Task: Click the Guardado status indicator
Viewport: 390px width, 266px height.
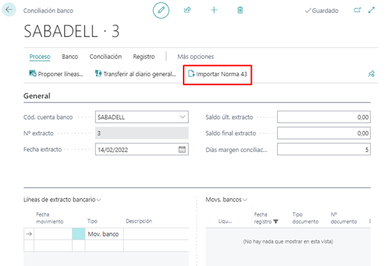Action: (x=321, y=10)
